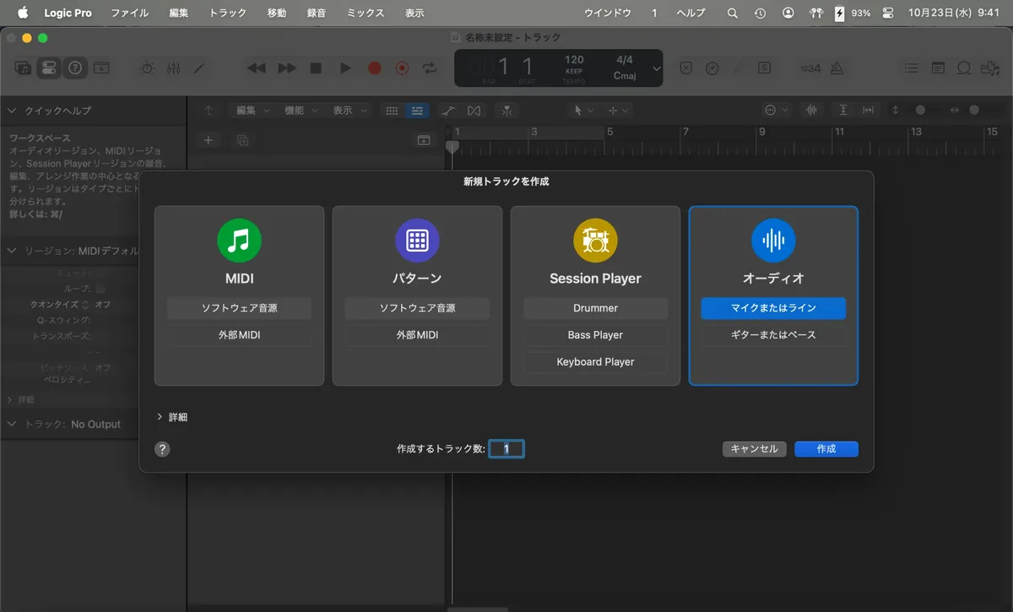Viewport: 1013px width, 612px height.
Task: Open the marquee crosshair tool dropdown
Action: coord(618,111)
